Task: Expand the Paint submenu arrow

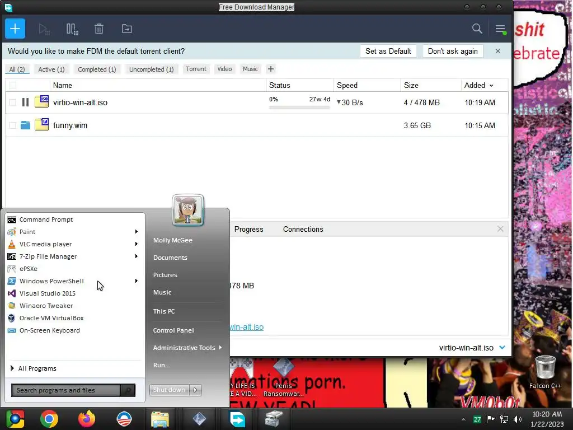Action: click(137, 231)
